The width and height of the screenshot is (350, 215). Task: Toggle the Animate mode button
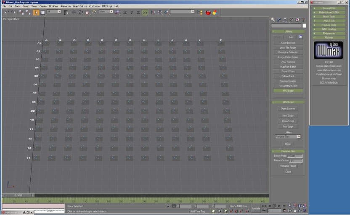256,208
